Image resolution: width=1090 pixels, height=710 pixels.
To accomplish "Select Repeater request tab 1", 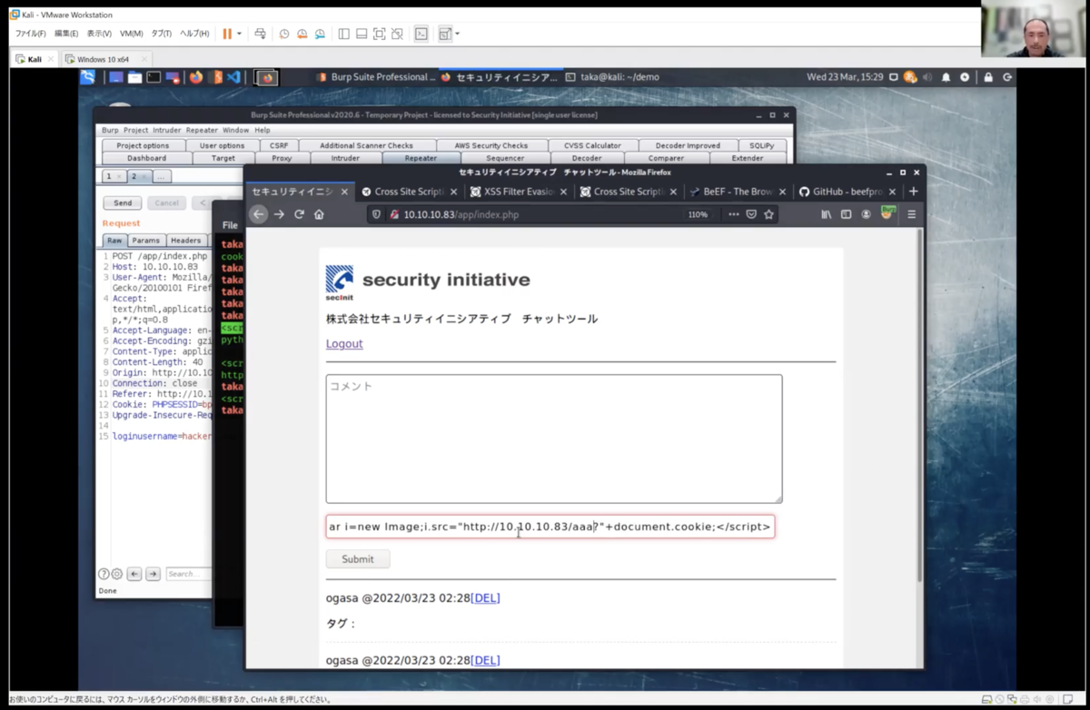I will [x=113, y=176].
